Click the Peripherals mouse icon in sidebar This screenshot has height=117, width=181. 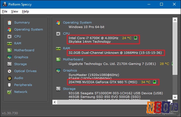[9, 85]
